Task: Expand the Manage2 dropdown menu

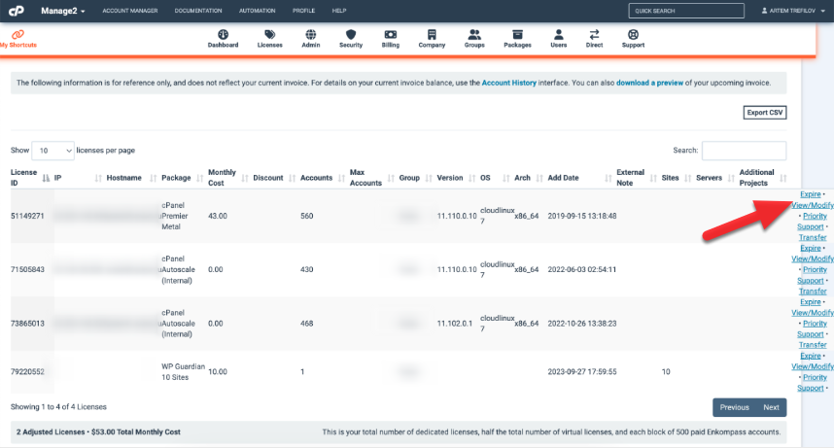Action: click(62, 11)
